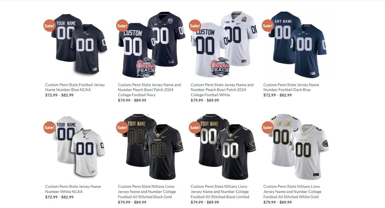385x208 pixels.
Task: Click Sale badge on Black Limited jersey
Action: (x=195, y=127)
